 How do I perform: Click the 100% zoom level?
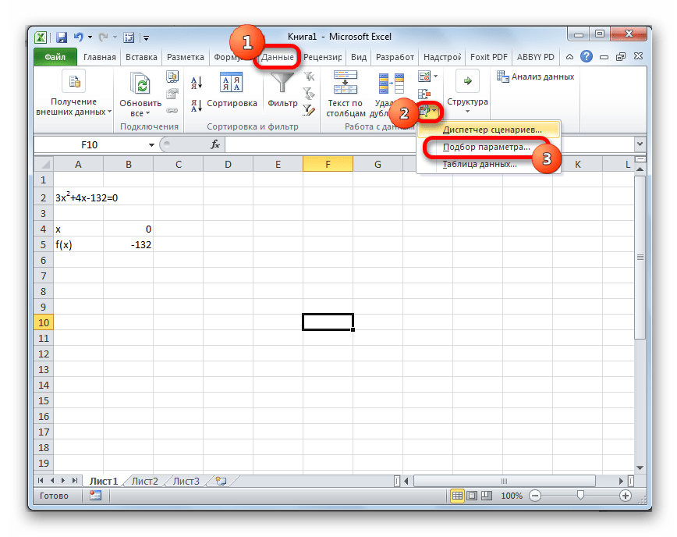coord(512,496)
